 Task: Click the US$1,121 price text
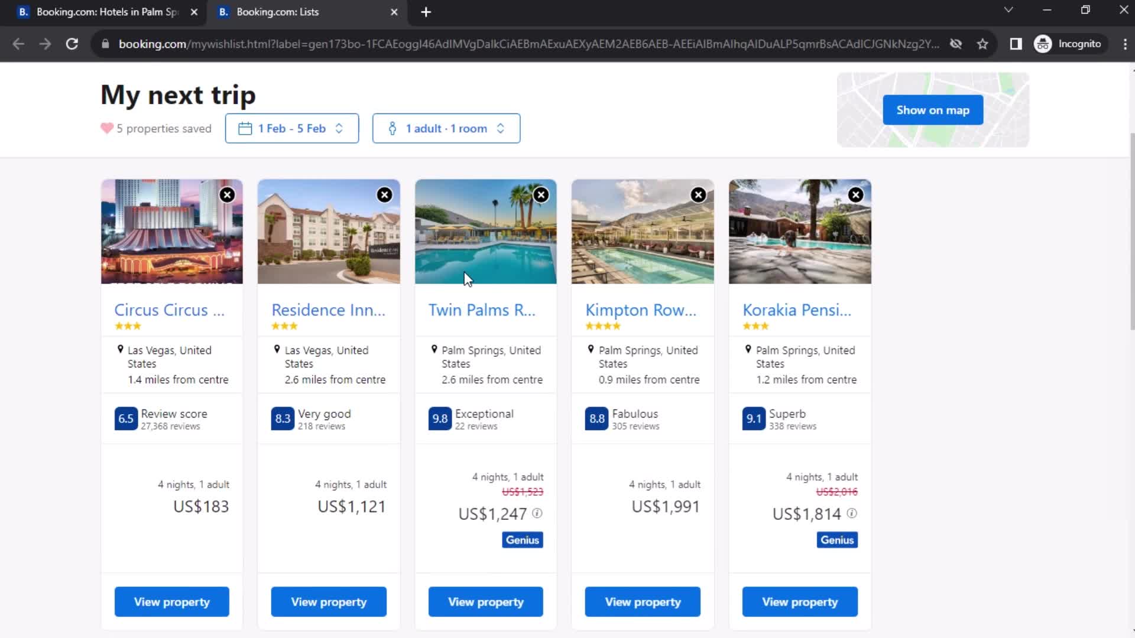(x=352, y=506)
